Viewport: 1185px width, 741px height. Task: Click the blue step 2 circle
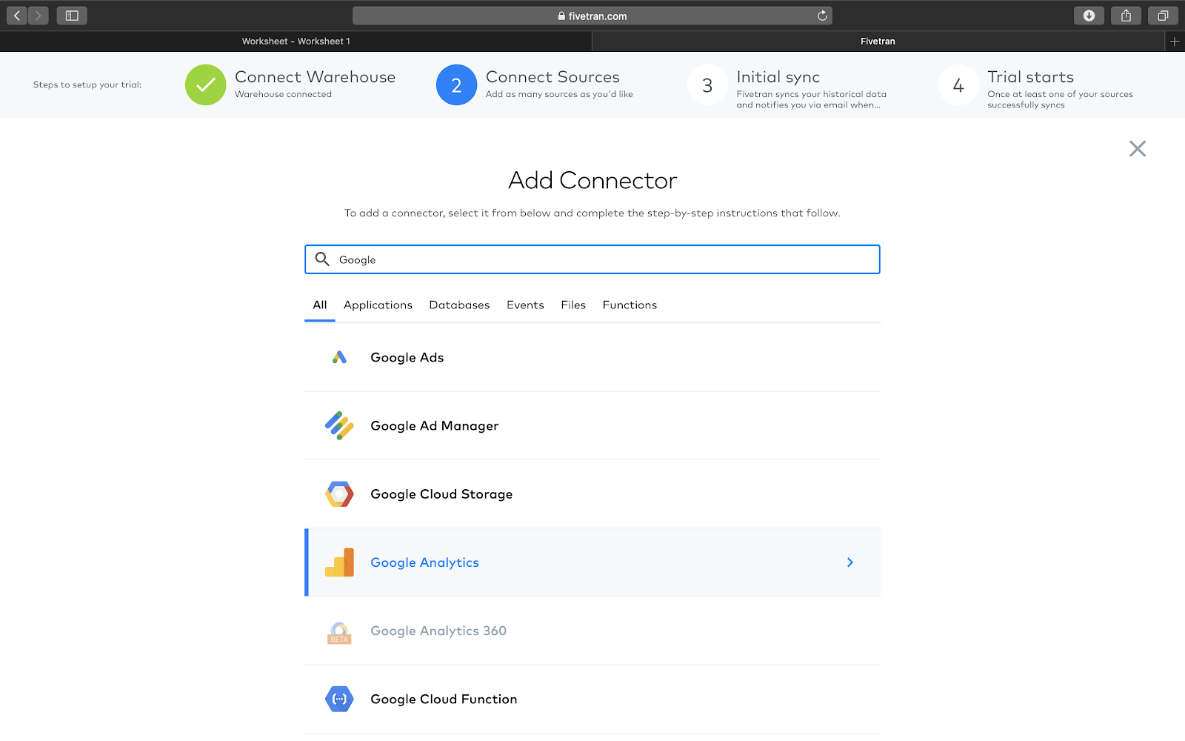tap(456, 85)
